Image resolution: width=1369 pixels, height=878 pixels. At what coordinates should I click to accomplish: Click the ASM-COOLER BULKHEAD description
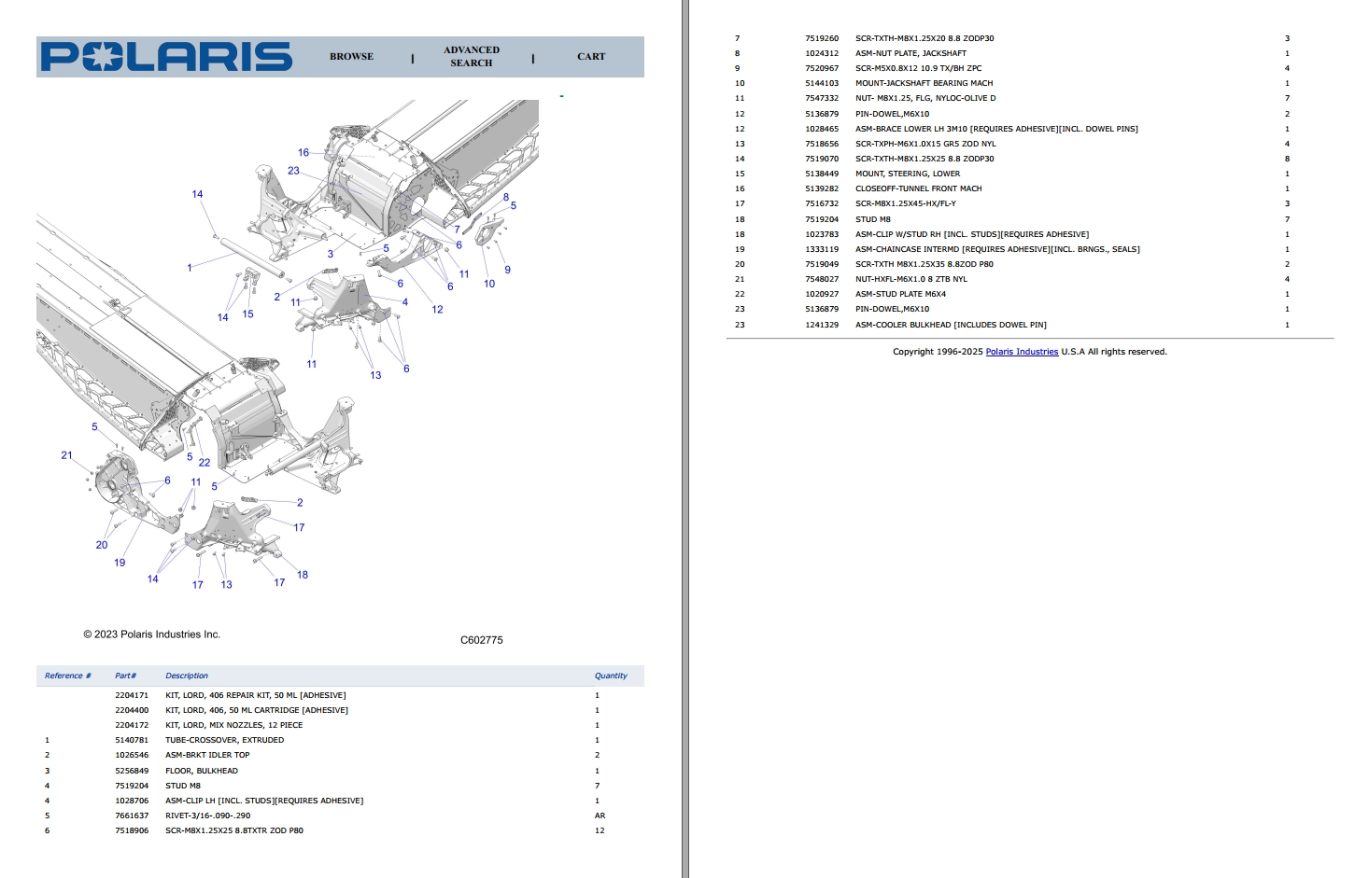point(951,325)
